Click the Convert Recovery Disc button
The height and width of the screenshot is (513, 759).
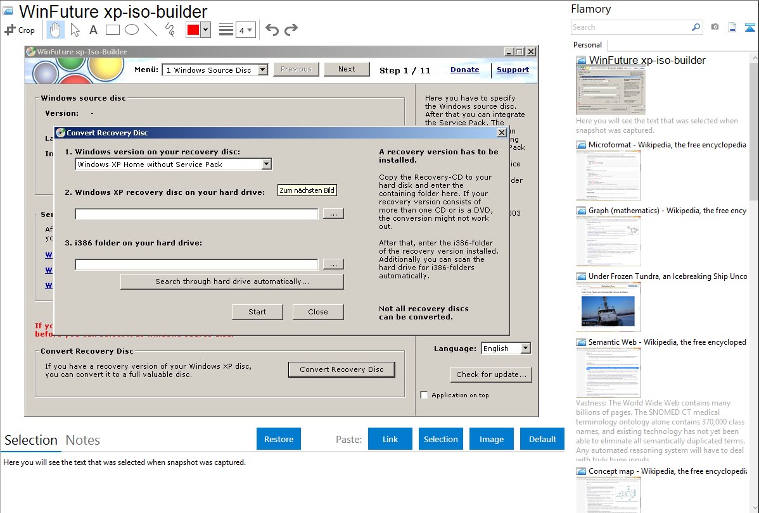click(341, 369)
